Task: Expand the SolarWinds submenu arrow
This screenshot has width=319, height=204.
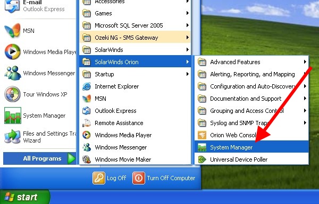Action: click(187, 50)
